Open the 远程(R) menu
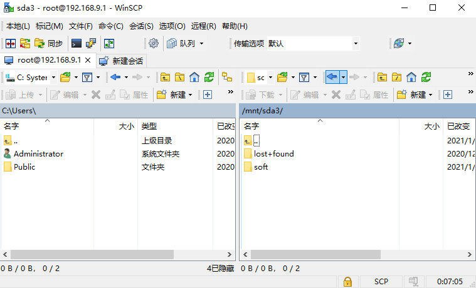The image size is (476, 288). [203, 26]
